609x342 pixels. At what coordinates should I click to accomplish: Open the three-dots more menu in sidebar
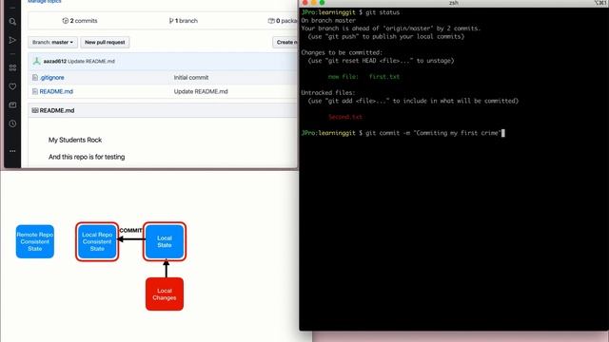pyautogui.click(x=12, y=151)
